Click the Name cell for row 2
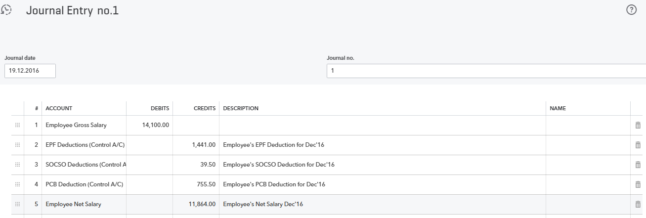The height and width of the screenshot is (218, 646). tap(588, 145)
